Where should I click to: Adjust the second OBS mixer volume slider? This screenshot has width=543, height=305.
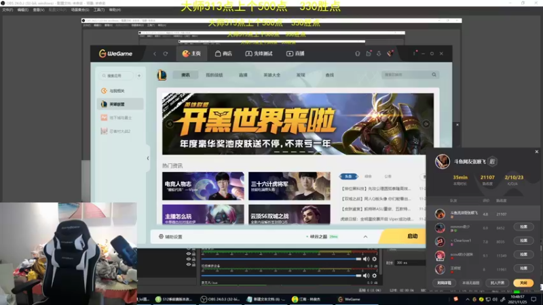(281, 276)
